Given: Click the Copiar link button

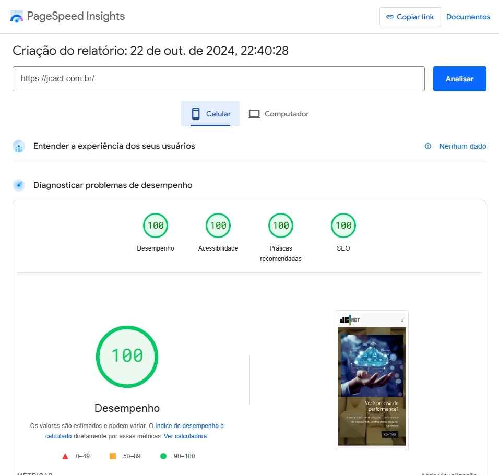Looking at the screenshot, I should coord(410,17).
